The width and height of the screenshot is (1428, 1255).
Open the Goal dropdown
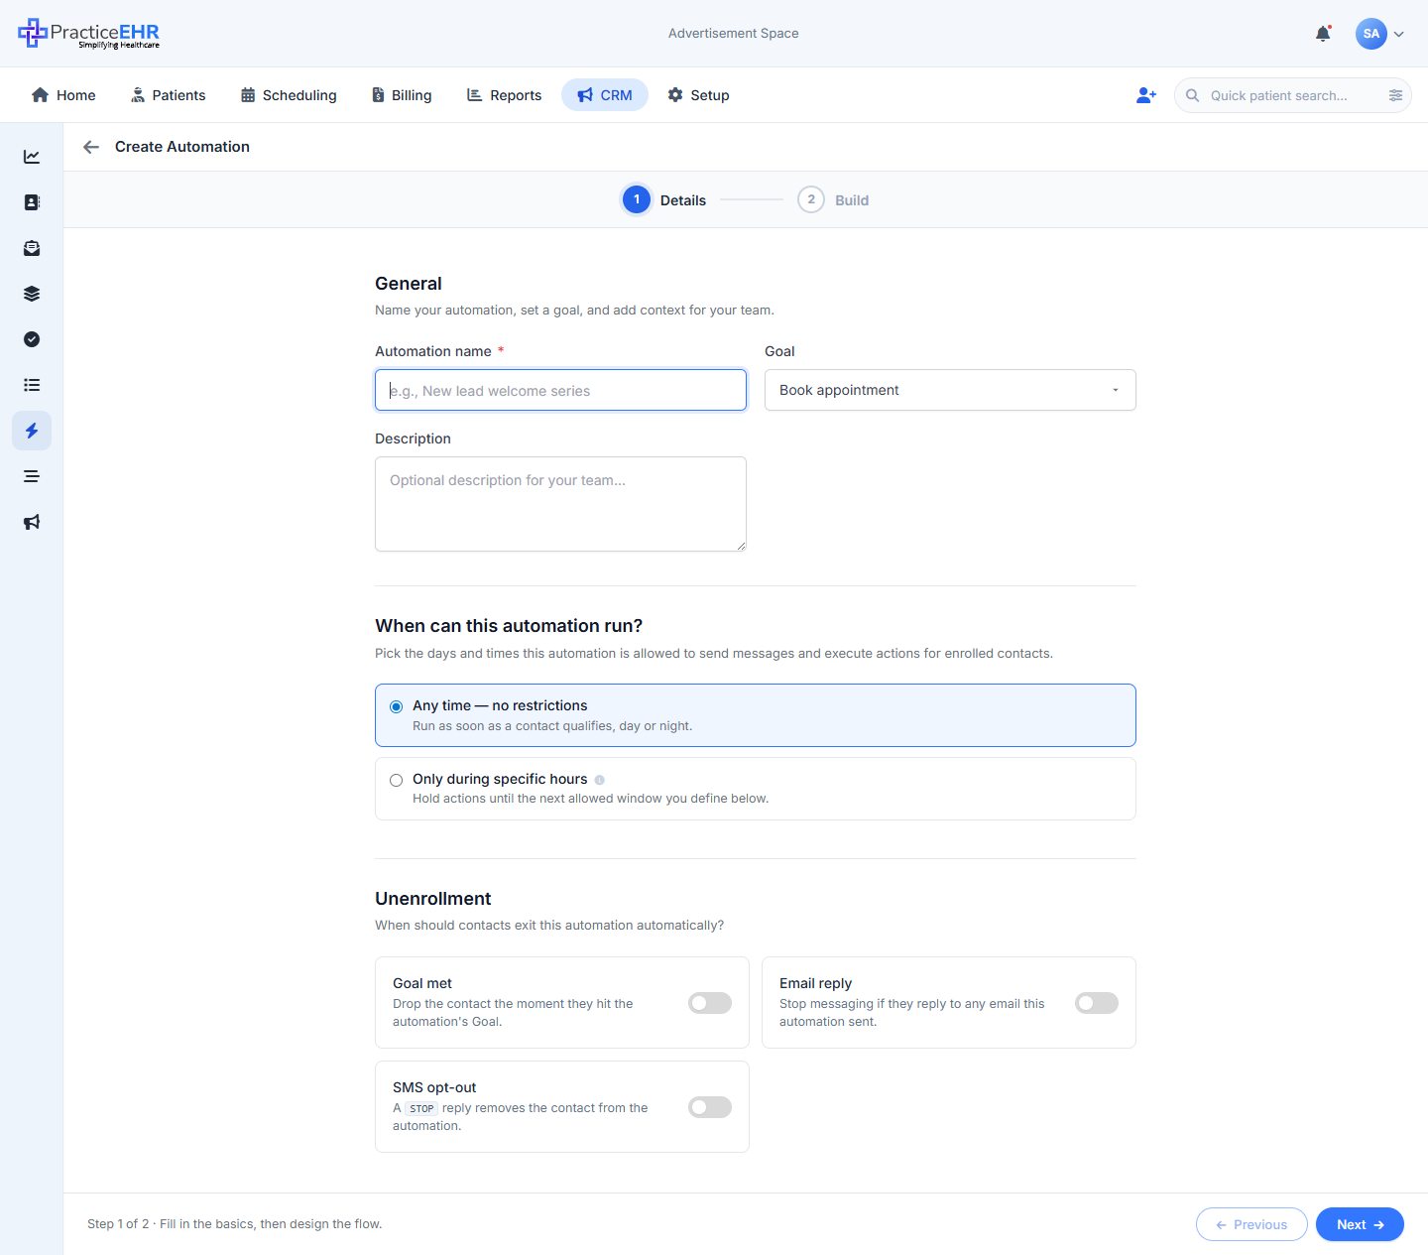950,390
